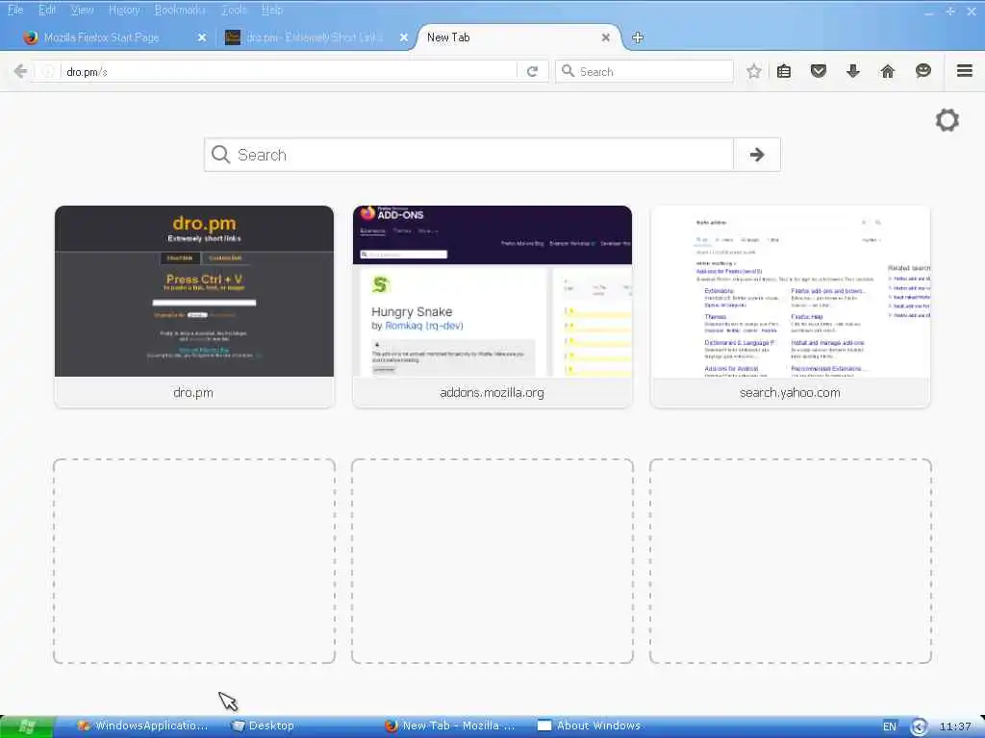Bookmark this page with the star icon
Screen dimensions: 985x738
[754, 71]
